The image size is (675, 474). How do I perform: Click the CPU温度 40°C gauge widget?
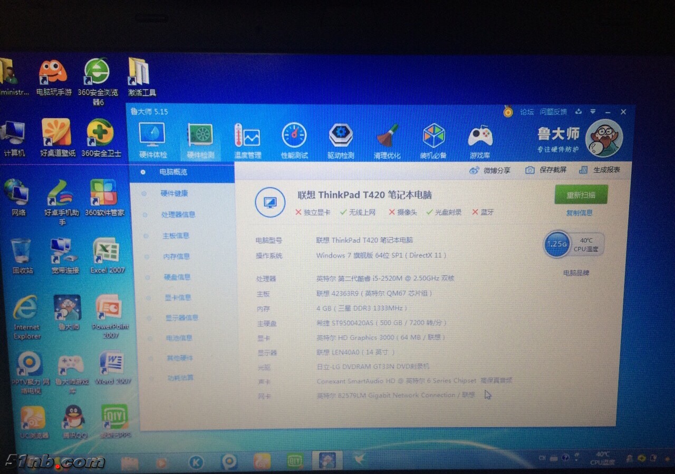click(x=574, y=244)
